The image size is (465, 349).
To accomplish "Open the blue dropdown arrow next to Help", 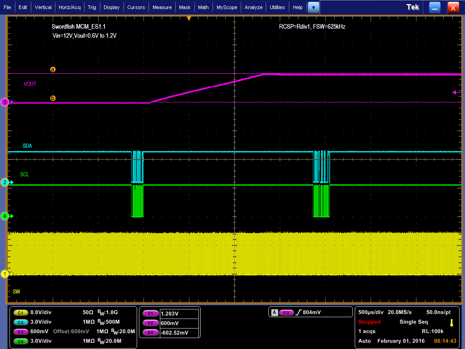I will pyautogui.click(x=312, y=7).
